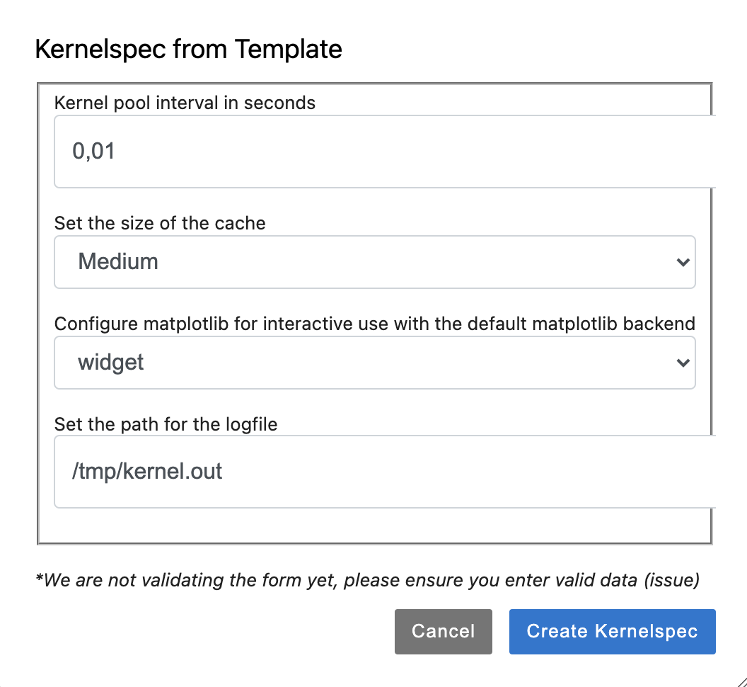Click the resize grip at the dialog corner

[x=741, y=681]
